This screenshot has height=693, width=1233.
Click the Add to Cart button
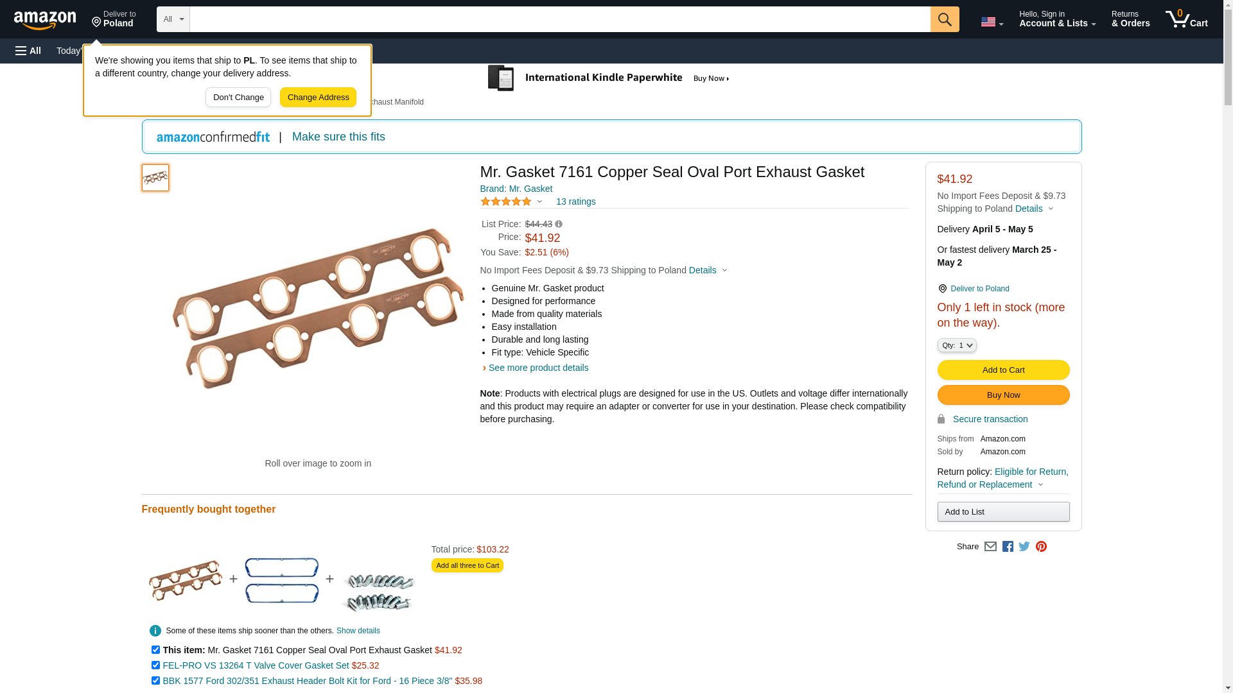1003,370
